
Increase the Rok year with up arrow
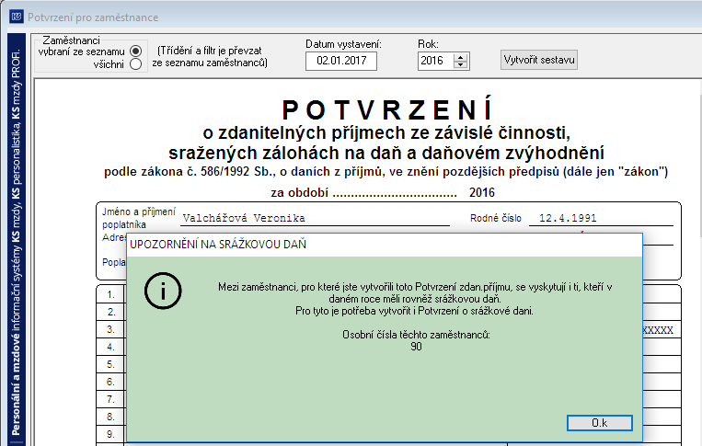click(460, 57)
